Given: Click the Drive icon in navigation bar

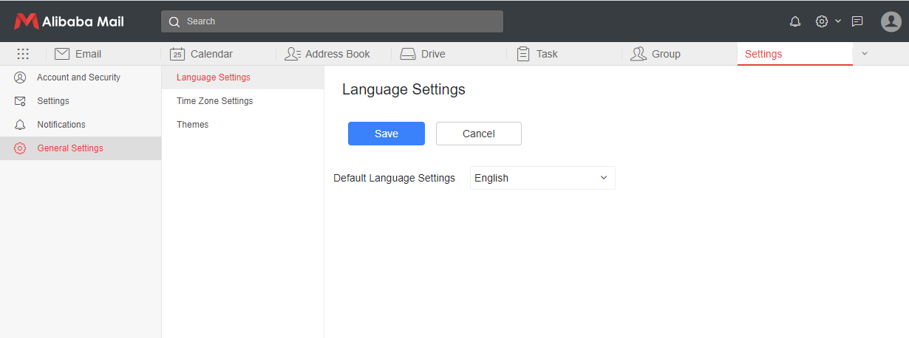Looking at the screenshot, I should pos(408,54).
